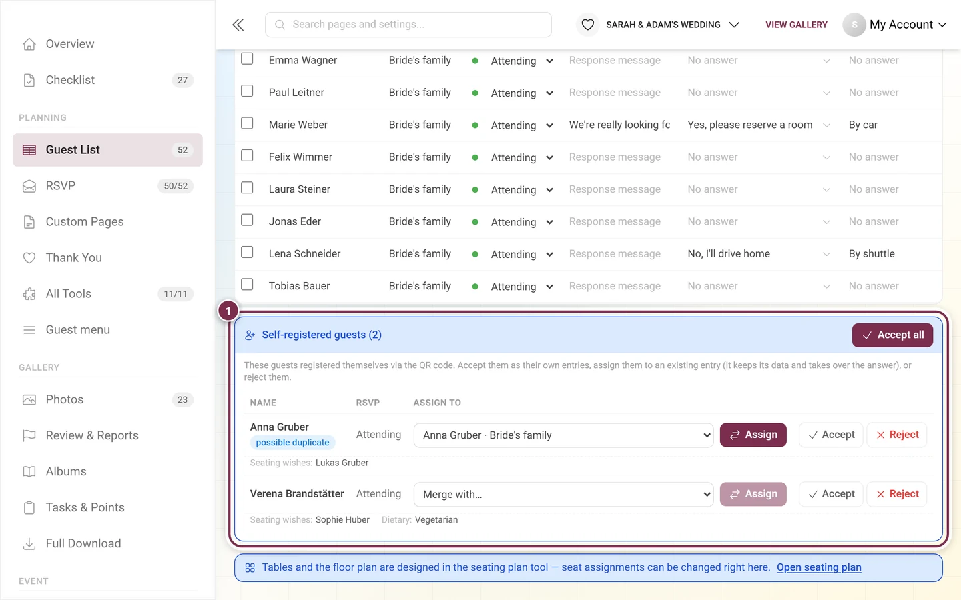The image size is (961, 600).
Task: Click the Review & Reports flag icon
Action: point(29,436)
